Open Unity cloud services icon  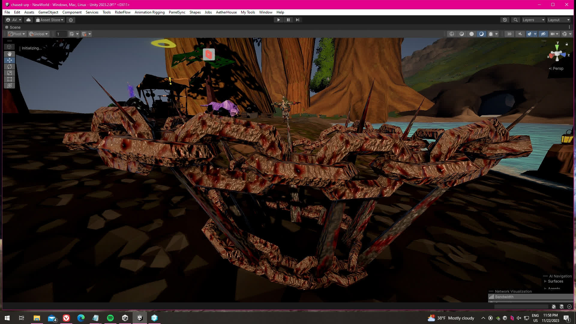tap(28, 20)
